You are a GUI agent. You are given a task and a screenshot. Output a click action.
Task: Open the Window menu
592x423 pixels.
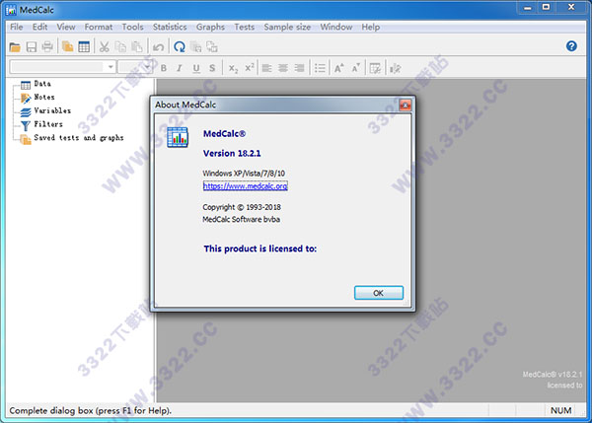pos(336,28)
